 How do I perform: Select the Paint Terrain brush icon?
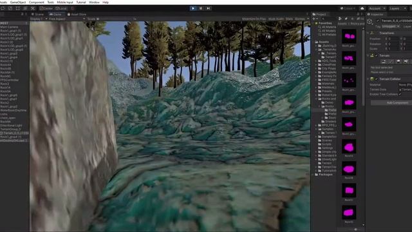tap(391, 62)
